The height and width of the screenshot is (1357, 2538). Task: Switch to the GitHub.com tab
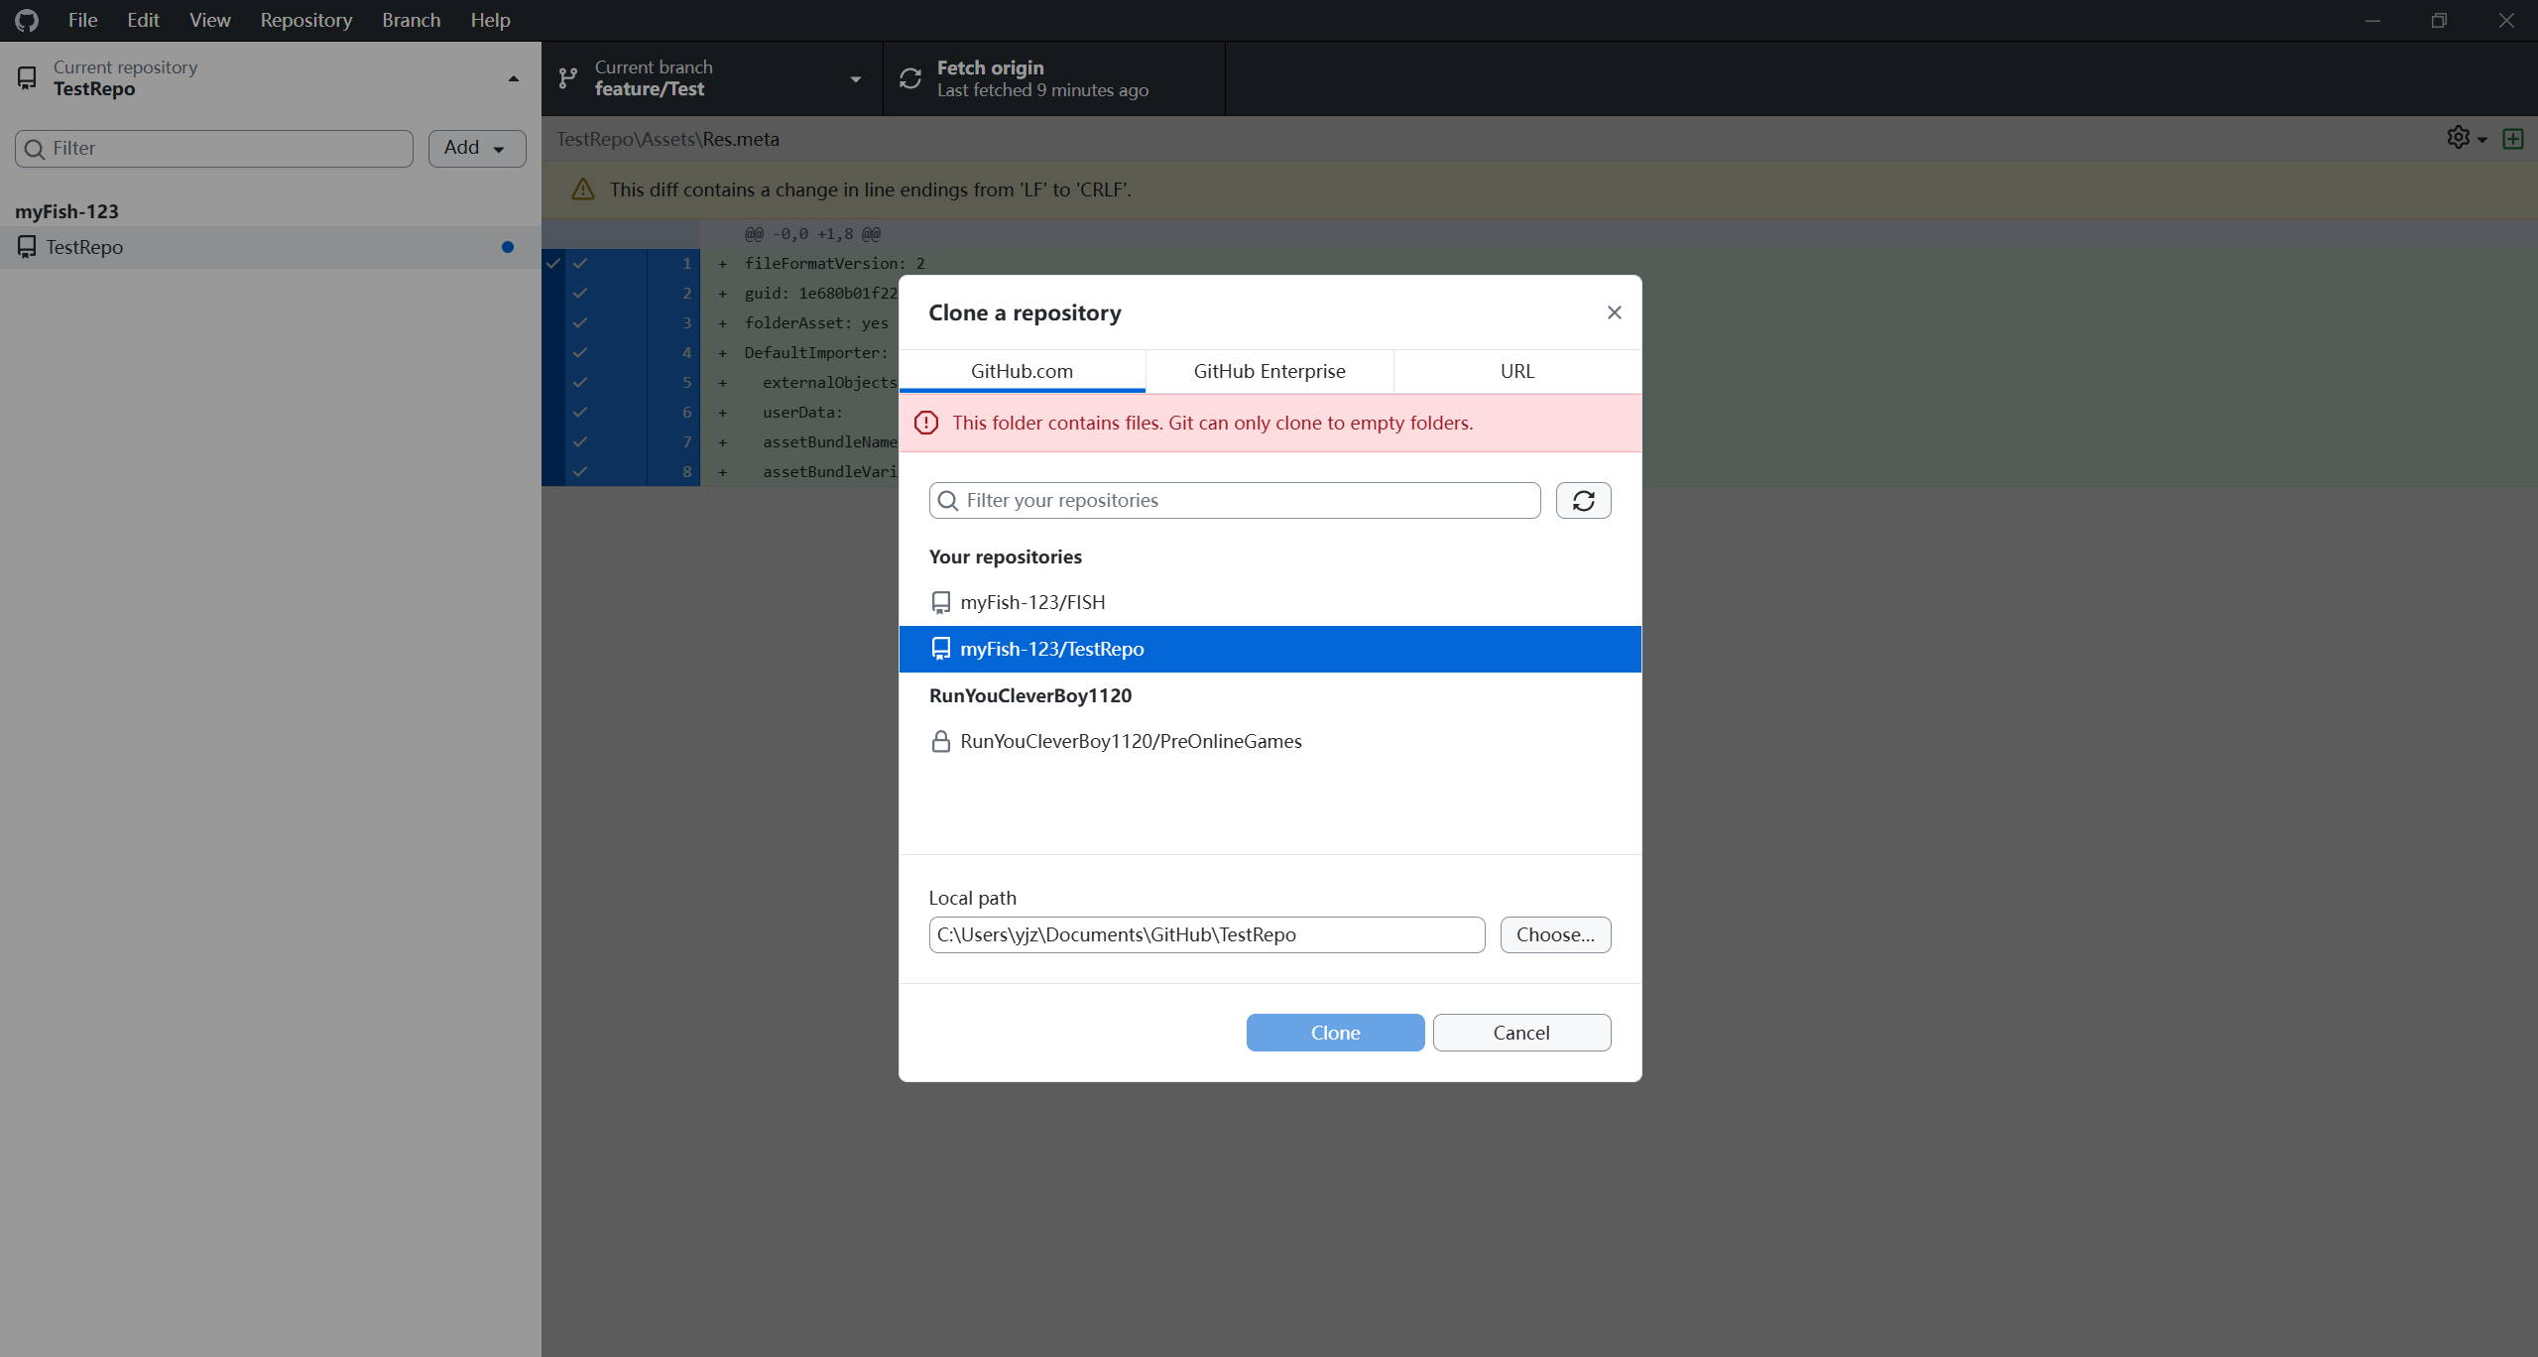coord(1022,371)
